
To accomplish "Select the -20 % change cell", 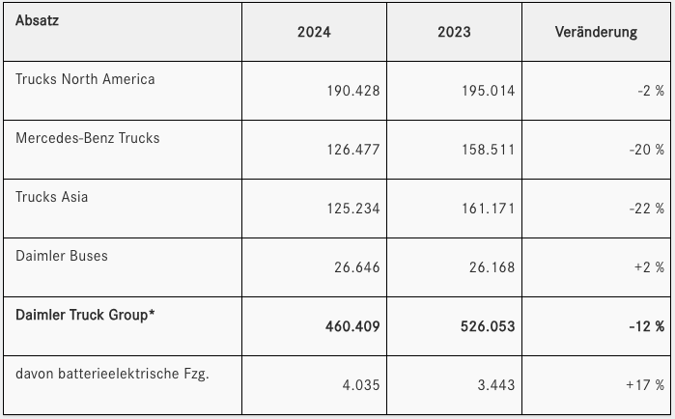I will point(645,150).
